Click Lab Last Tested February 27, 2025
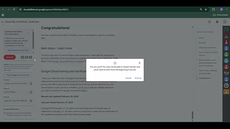The height and width of the screenshot is (129, 230). [x=57, y=102]
